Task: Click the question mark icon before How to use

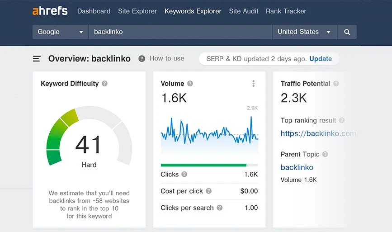Action: (x=142, y=59)
